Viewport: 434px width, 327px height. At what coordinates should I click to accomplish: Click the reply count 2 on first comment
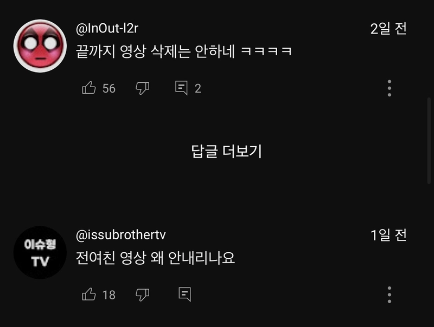coord(197,88)
